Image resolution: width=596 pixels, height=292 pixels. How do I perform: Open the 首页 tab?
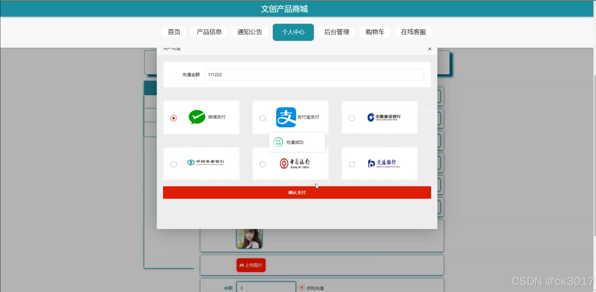click(174, 32)
